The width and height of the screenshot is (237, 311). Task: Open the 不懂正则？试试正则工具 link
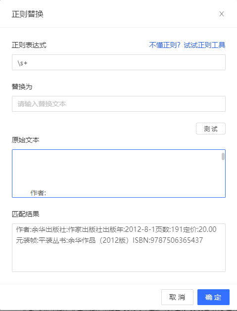coord(187,45)
